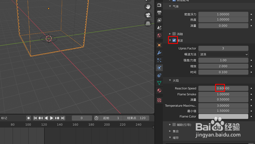Collapse the 缓存 (Cache) panel
The width and height of the screenshot is (255, 144).
(170, 138)
